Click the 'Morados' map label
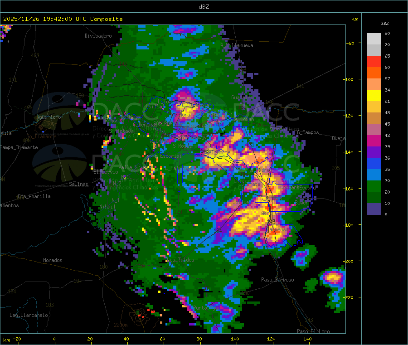408x345 pixels. tap(53, 260)
